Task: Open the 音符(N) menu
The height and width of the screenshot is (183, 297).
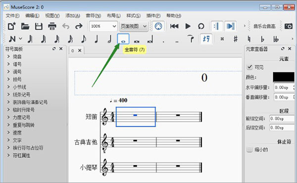Action: coord(93,15)
